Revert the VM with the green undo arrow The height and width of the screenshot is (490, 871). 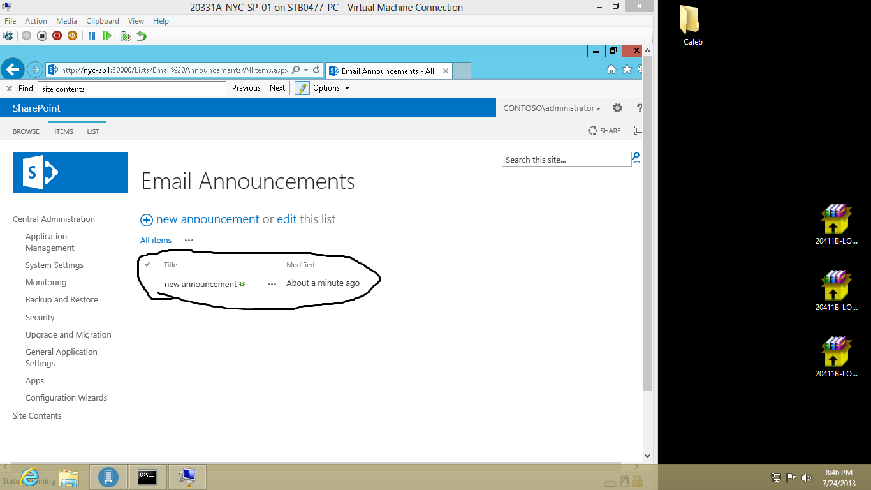(x=142, y=36)
